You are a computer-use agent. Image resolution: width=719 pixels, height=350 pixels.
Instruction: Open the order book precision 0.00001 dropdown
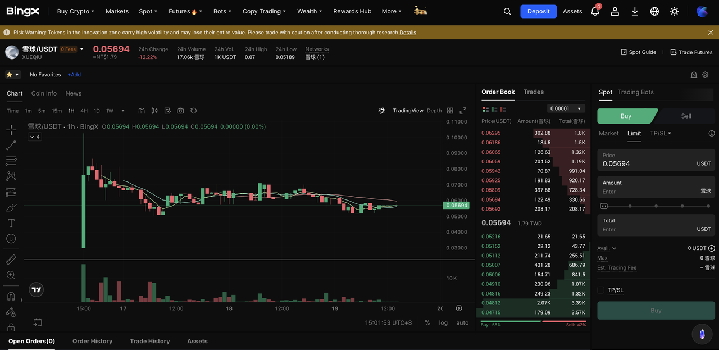[566, 108]
